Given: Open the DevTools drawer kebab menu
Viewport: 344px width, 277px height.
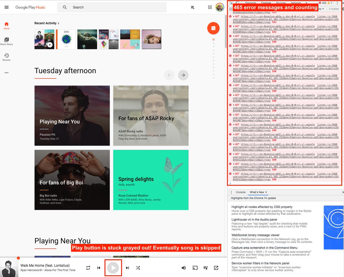Looking at the screenshot, I should 231,192.
